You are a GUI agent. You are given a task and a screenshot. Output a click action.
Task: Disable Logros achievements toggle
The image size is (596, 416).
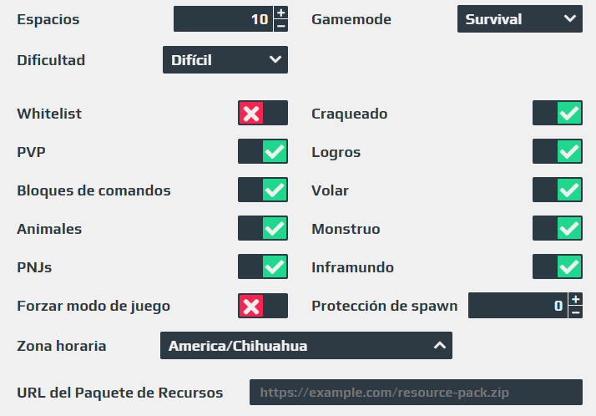click(x=558, y=151)
